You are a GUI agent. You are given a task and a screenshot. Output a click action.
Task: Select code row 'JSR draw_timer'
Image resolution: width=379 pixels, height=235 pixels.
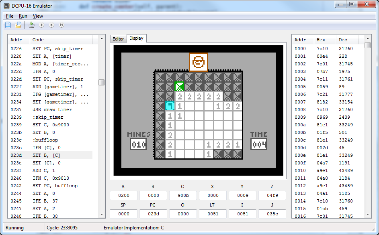51,109
